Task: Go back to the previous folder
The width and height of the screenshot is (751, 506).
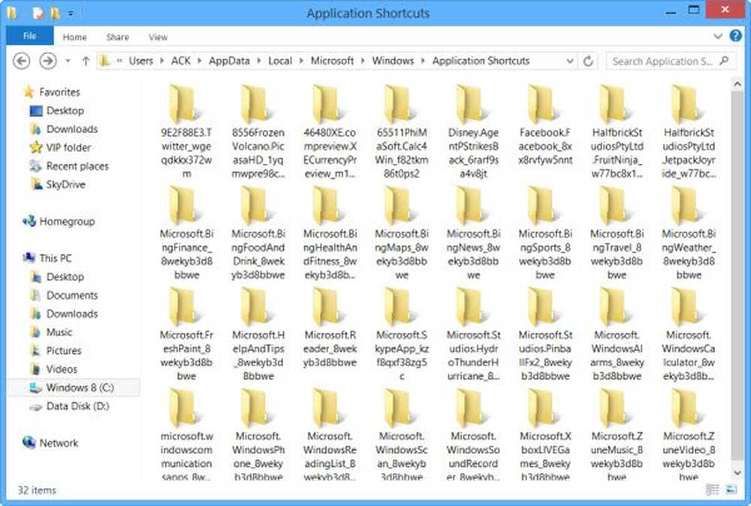Action: (x=22, y=61)
